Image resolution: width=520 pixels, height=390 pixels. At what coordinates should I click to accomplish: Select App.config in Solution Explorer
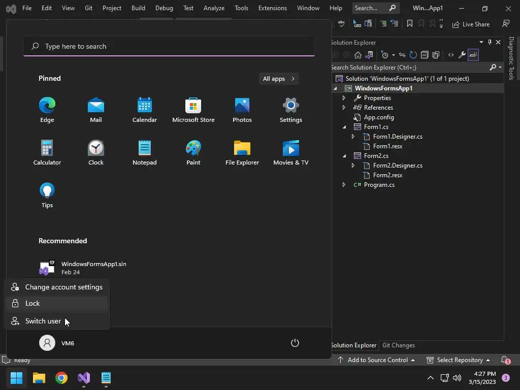click(379, 117)
